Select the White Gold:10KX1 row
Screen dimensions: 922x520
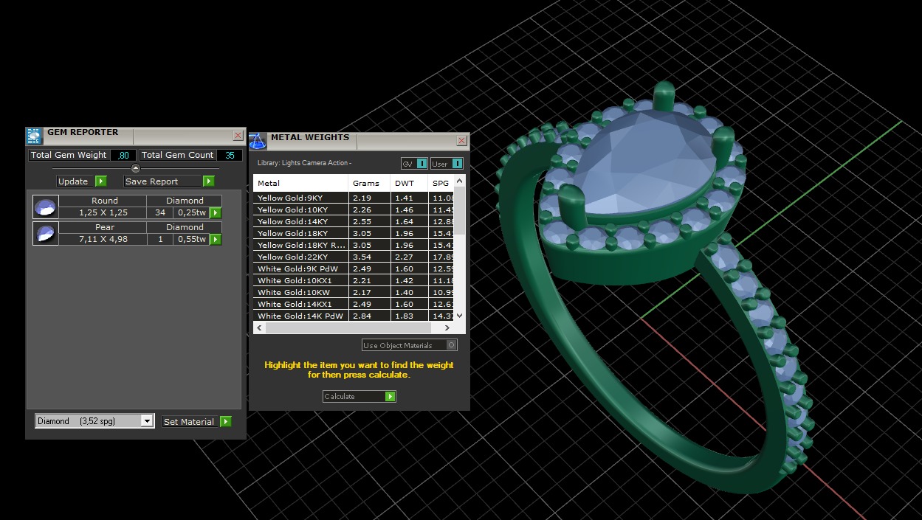(354, 280)
